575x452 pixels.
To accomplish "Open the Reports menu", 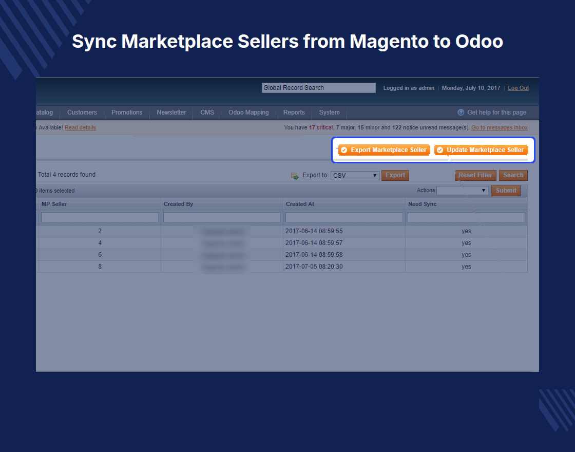I will 294,112.
